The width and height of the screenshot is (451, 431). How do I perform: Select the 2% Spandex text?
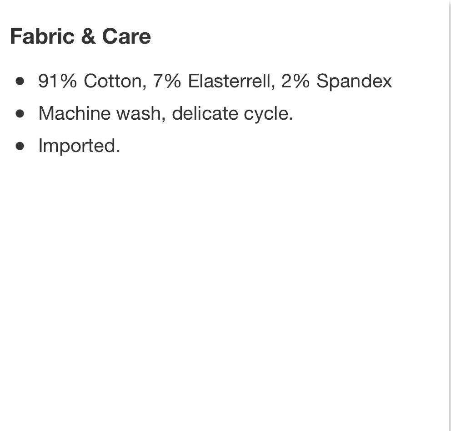tap(336, 81)
